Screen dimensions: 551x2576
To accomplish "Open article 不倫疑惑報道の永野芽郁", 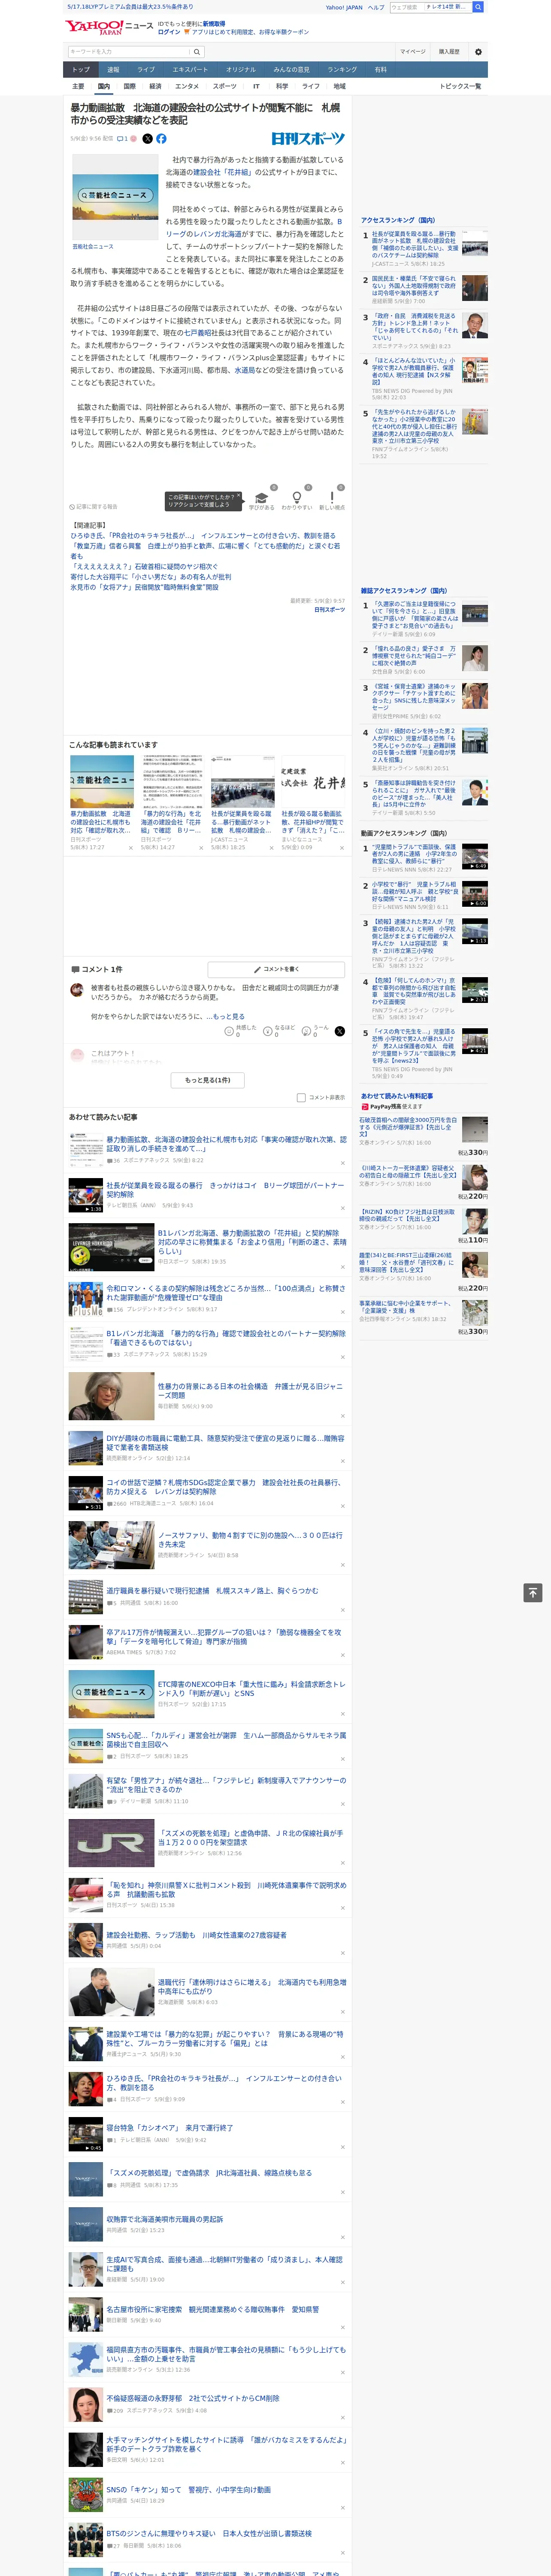I will tap(193, 2398).
